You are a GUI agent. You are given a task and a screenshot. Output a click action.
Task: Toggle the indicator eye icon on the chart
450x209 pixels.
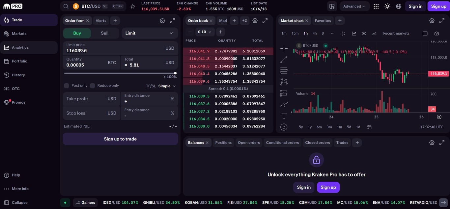point(363,33)
